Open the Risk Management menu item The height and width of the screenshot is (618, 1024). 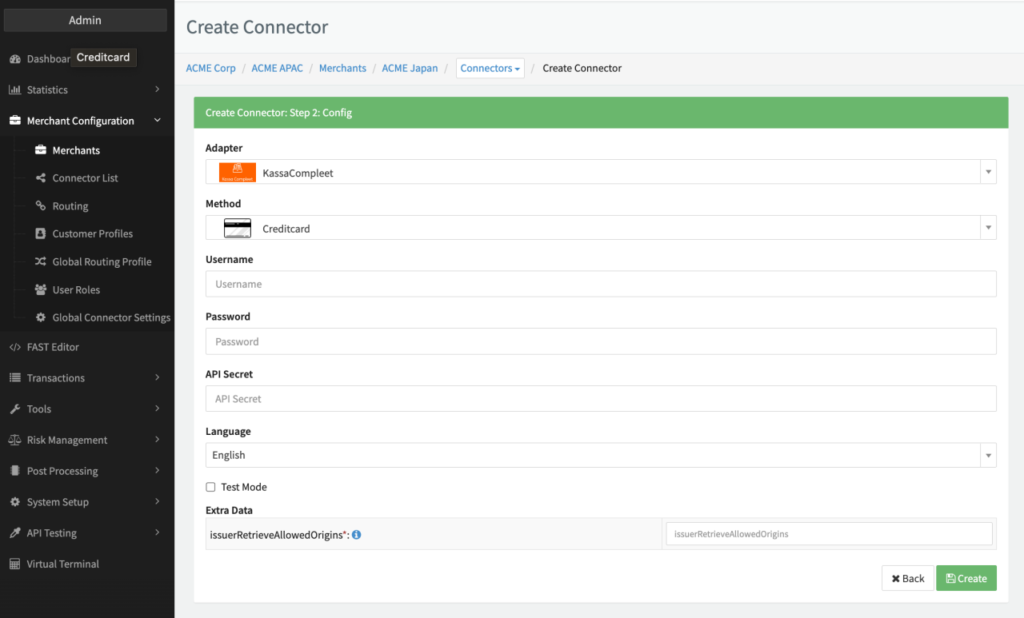[x=84, y=440]
